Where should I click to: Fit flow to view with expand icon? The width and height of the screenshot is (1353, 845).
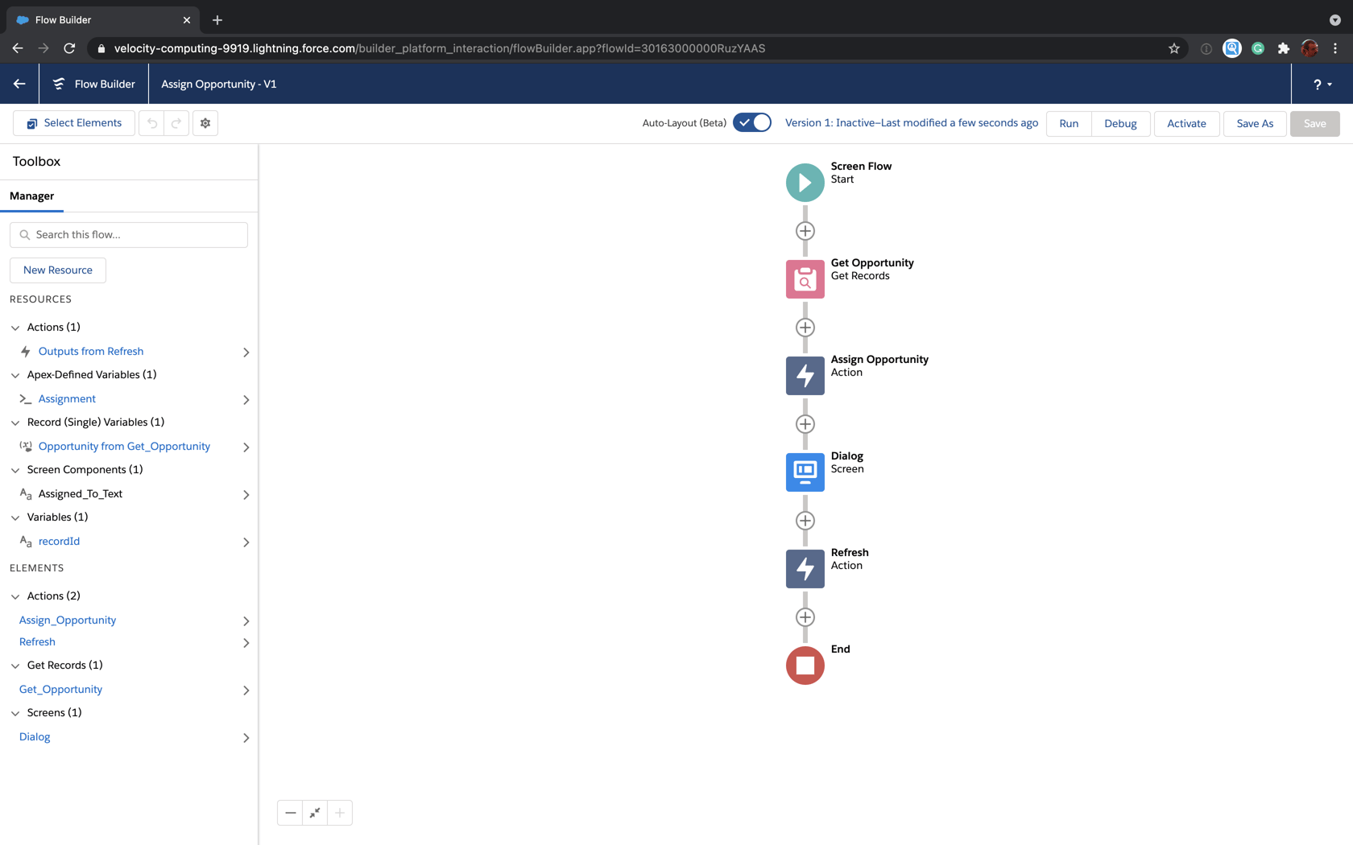315,813
